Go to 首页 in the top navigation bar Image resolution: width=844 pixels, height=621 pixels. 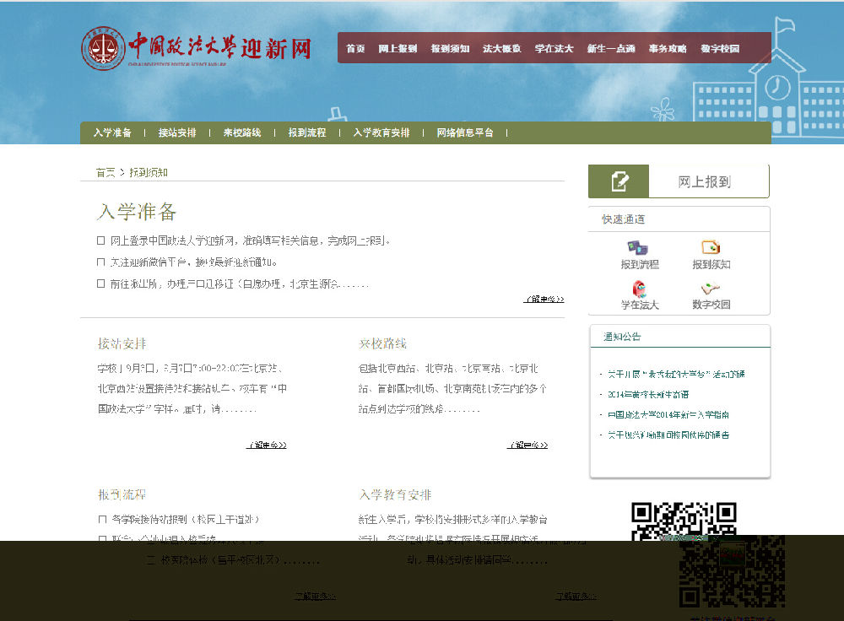point(355,48)
